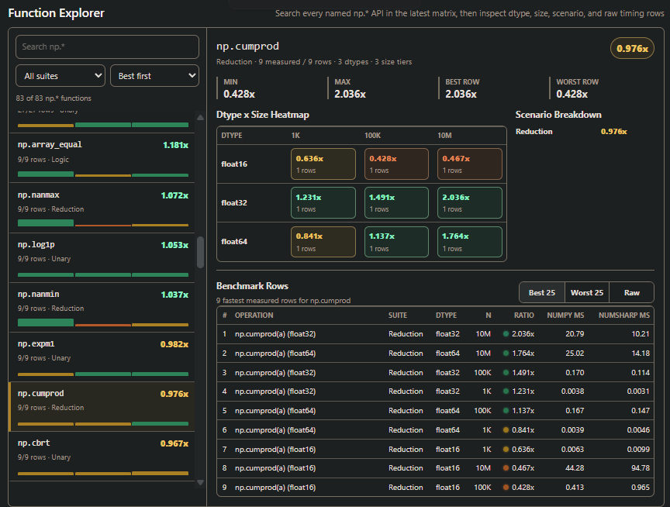Open the Best first sort dropdown
Image resolution: width=670 pixels, height=507 pixels.
[154, 76]
